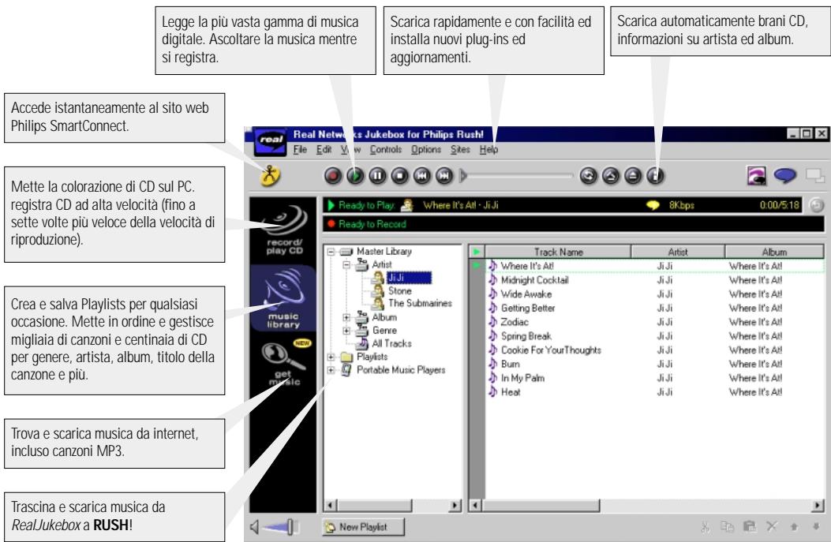
Task: Click the New Playlist button
Action: click(x=363, y=527)
